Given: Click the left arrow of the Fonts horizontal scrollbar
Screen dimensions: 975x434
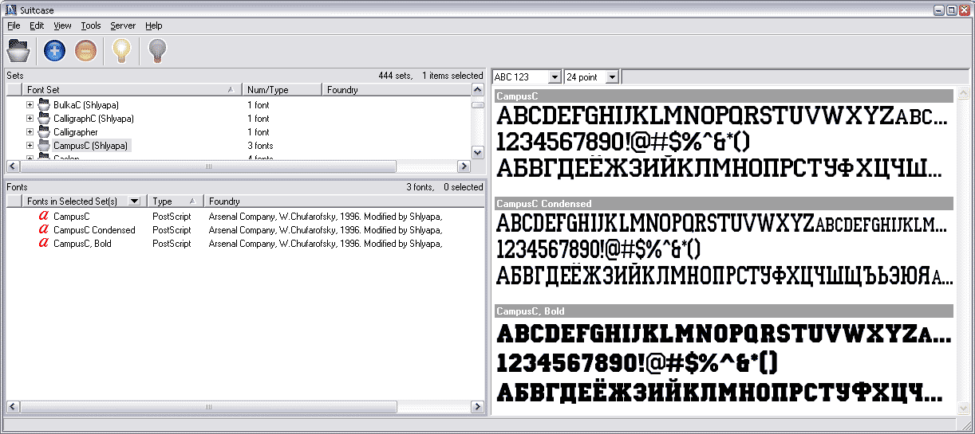Looking at the screenshot, I should [x=13, y=407].
